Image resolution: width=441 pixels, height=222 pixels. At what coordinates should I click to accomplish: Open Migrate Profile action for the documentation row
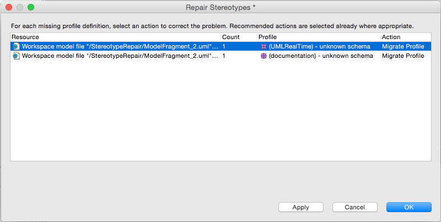point(403,56)
